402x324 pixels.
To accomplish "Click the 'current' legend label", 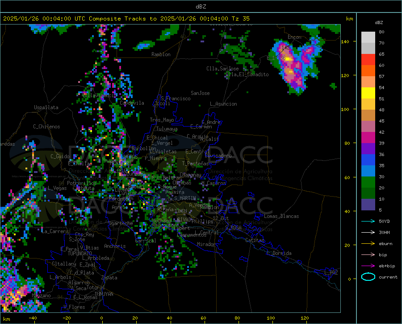I will (x=388, y=277).
